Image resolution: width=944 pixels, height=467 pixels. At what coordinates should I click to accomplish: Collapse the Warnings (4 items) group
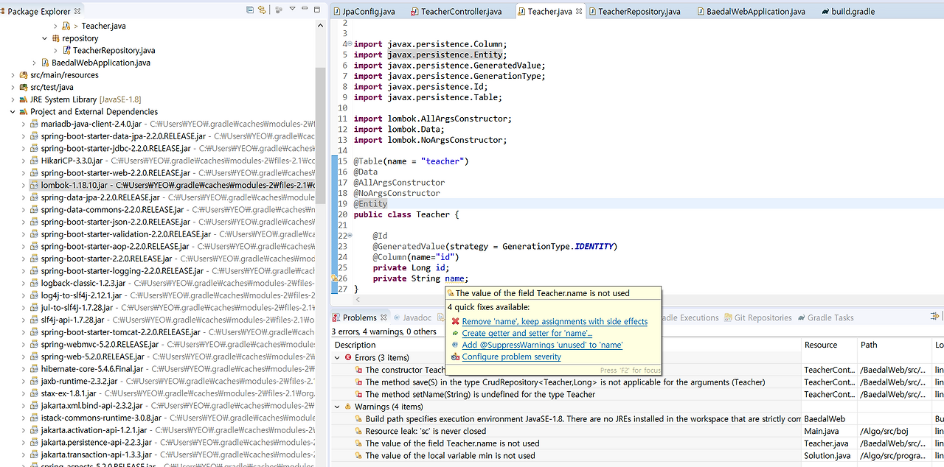[x=338, y=406]
